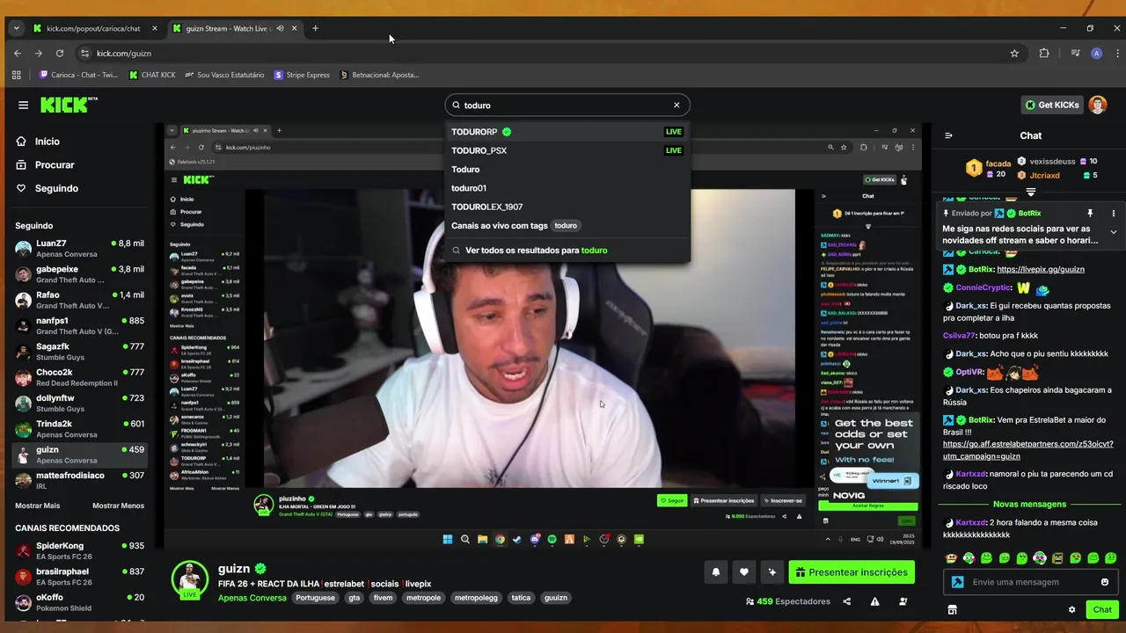Screen dimensions: 1126x633
Task: Open chat settings gear
Action: coord(1071,609)
